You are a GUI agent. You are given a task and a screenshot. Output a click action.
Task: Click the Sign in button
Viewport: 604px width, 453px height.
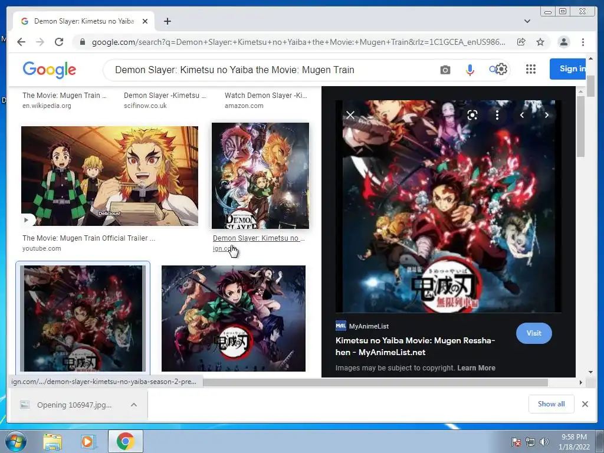[568, 69]
